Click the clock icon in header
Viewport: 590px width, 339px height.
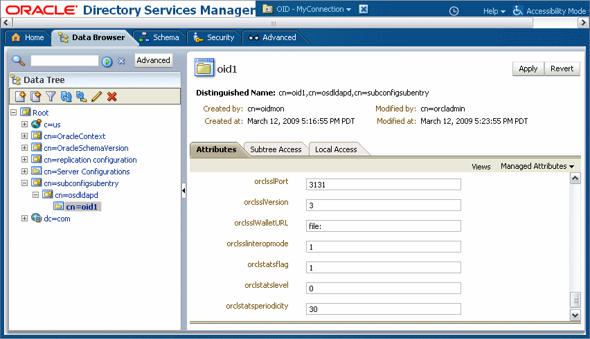coord(454,11)
